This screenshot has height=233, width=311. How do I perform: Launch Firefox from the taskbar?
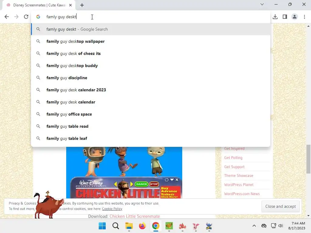[x=142, y=226]
